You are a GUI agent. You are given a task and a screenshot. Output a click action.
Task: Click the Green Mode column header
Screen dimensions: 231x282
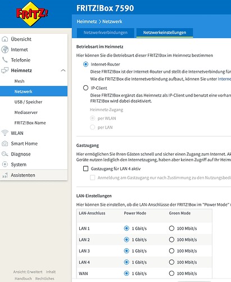(x=180, y=213)
